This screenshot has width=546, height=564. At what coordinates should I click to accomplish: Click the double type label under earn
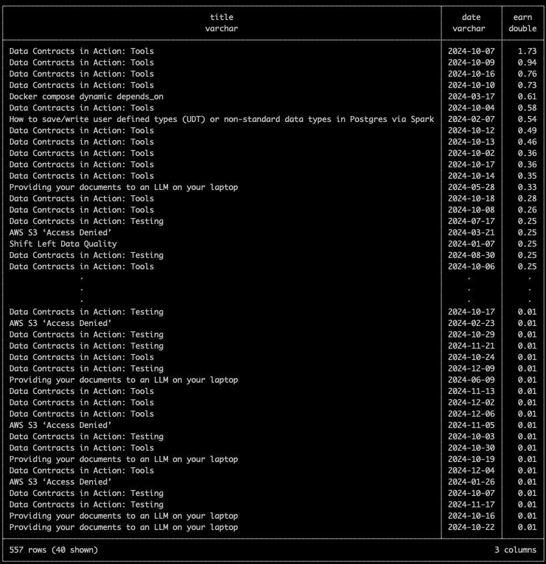[523, 28]
